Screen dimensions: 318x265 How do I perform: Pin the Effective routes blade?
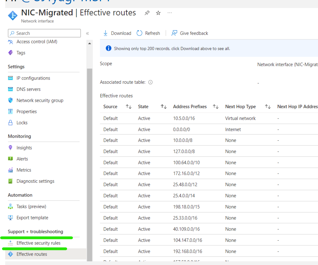[x=147, y=13]
